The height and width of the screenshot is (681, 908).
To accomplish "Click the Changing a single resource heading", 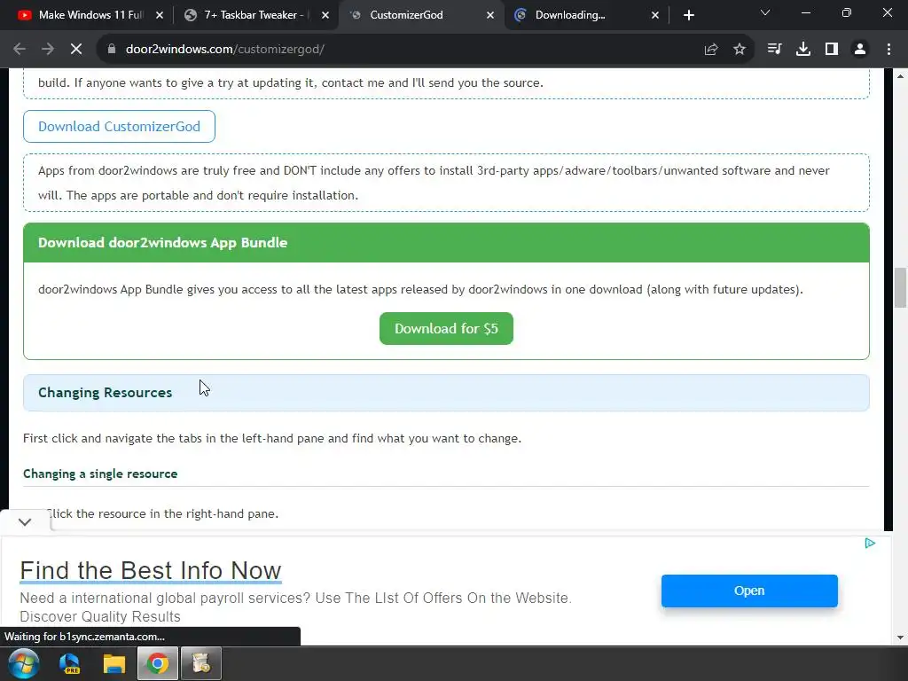I will coord(100,474).
